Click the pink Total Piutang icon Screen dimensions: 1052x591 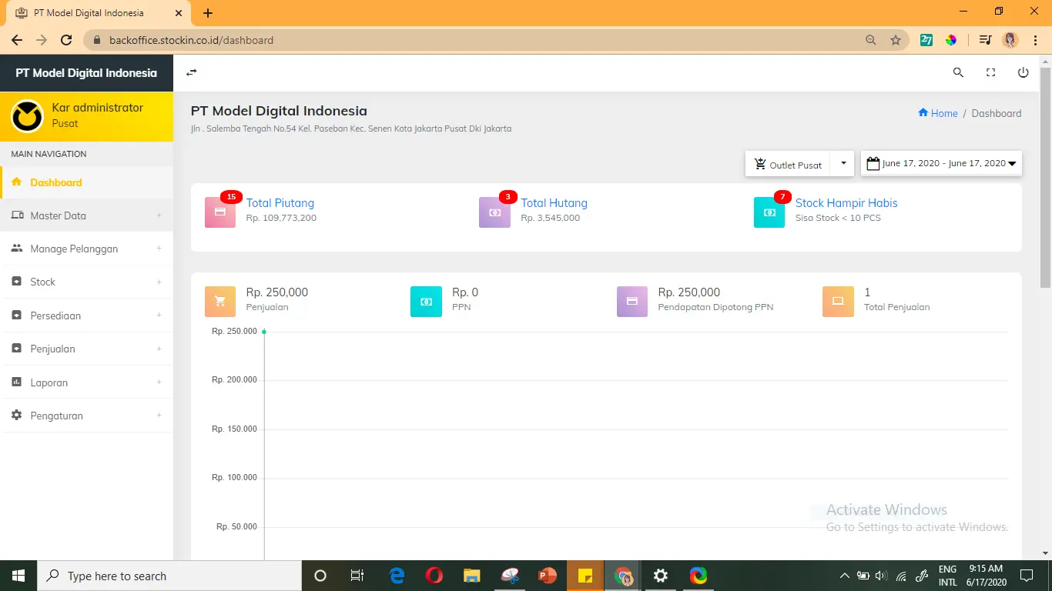(220, 212)
